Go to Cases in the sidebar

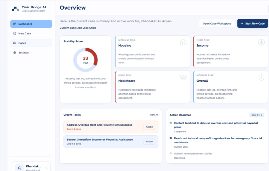[31, 43]
